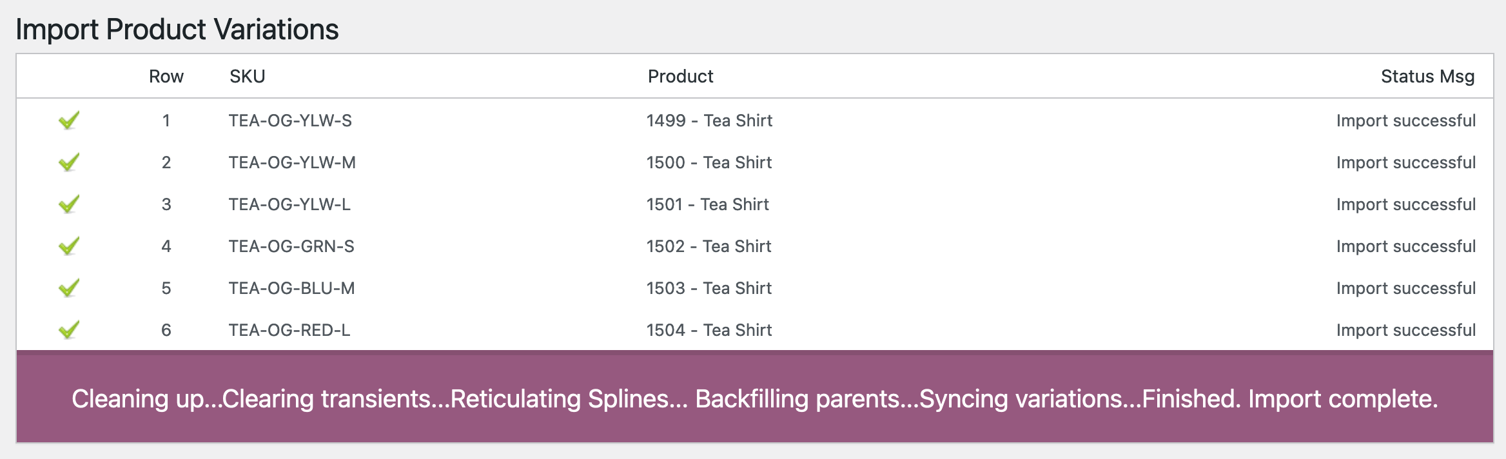Click the Import Product Variations heading

click(177, 28)
